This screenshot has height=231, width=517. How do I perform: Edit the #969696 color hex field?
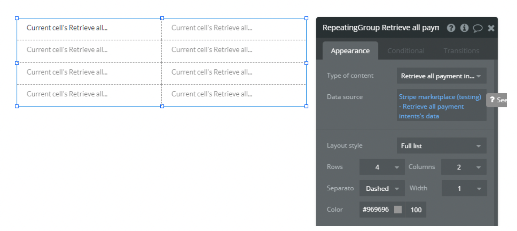point(376,210)
